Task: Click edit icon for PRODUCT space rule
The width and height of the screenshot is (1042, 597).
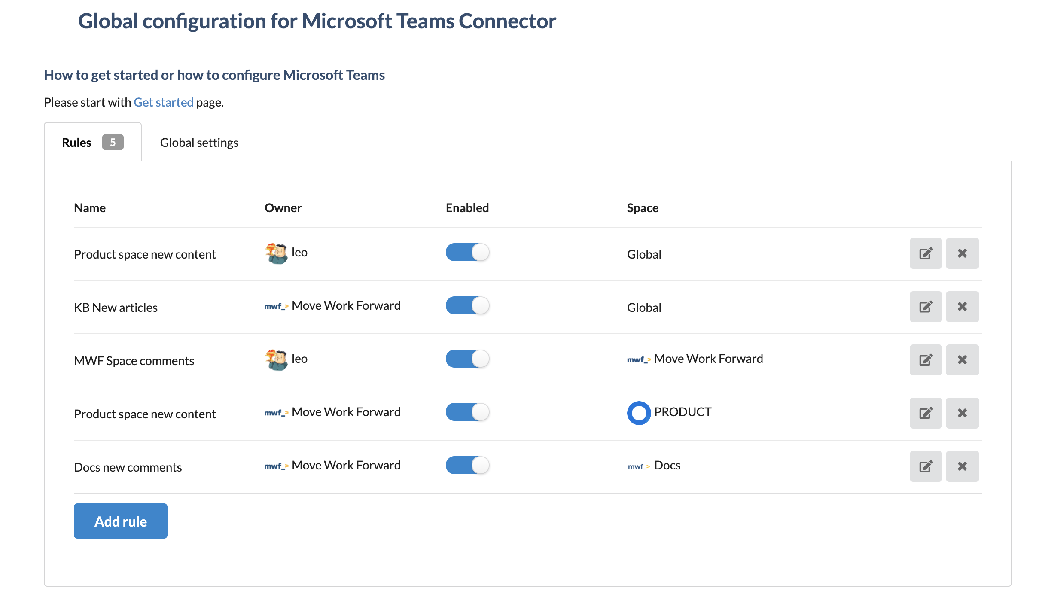Action: (926, 413)
